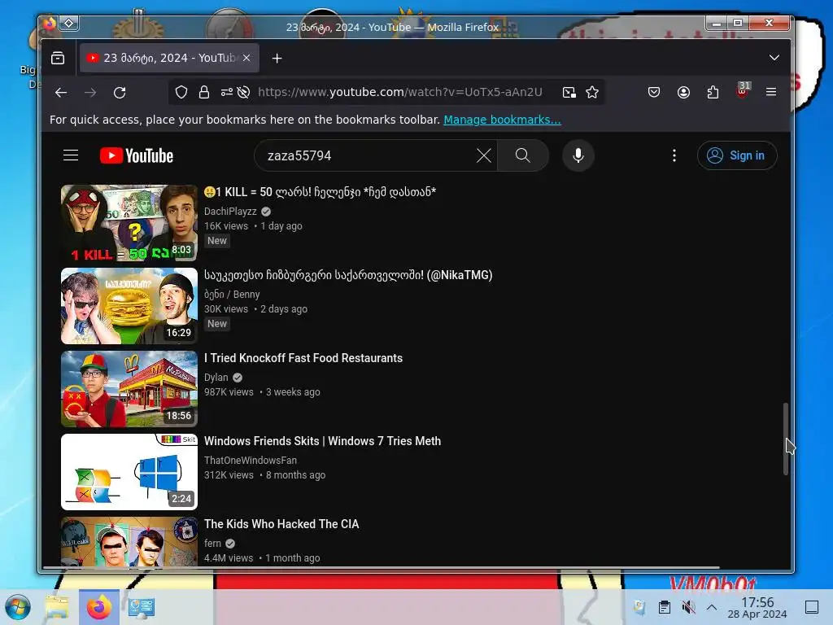Open the clipboard tray icon
Image resolution: width=833 pixels, height=625 pixels.
tap(664, 607)
